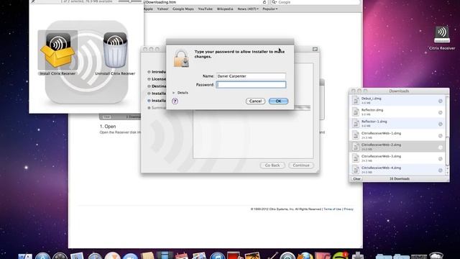Open the News (407) bookmarks dropdown
This screenshot has width=460, height=259.
click(x=248, y=9)
